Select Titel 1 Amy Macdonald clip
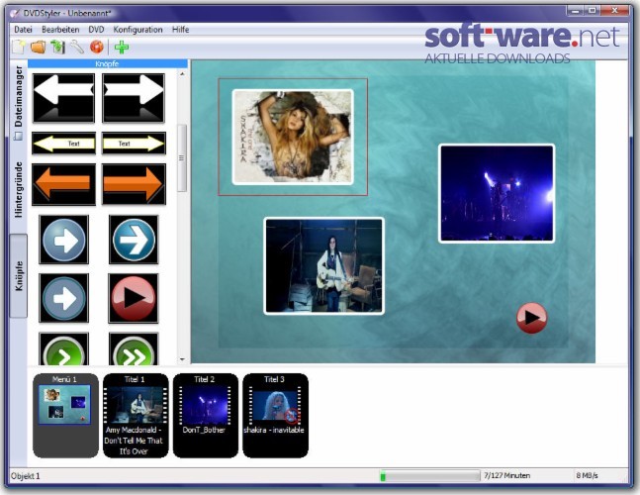The width and height of the screenshot is (640, 495). (x=136, y=416)
